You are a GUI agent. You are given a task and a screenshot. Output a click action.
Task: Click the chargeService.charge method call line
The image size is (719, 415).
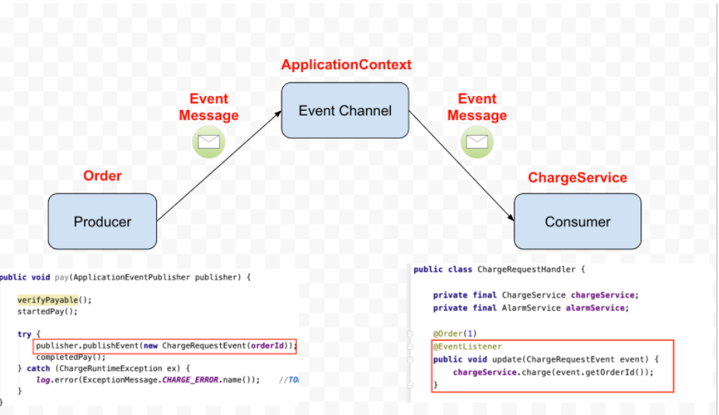(553, 372)
